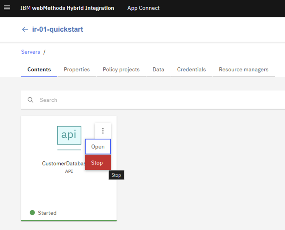Click the CustomerDatabase card name
This screenshot has height=230, width=285.
click(x=64, y=164)
